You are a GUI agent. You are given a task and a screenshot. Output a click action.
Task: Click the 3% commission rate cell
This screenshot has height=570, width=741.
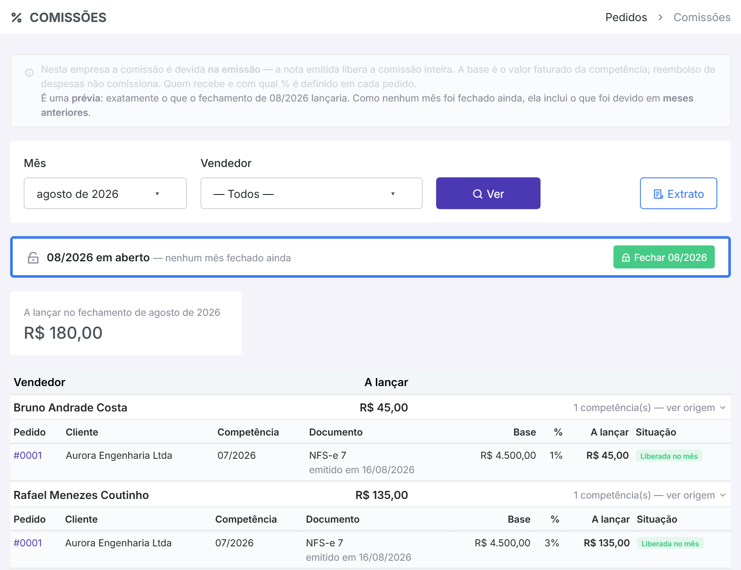click(552, 543)
